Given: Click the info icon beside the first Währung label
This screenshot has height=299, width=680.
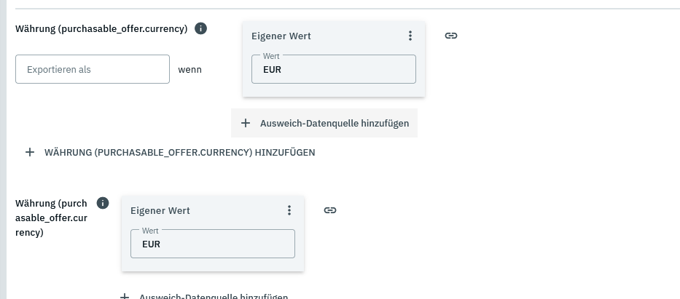Looking at the screenshot, I should pos(201,29).
